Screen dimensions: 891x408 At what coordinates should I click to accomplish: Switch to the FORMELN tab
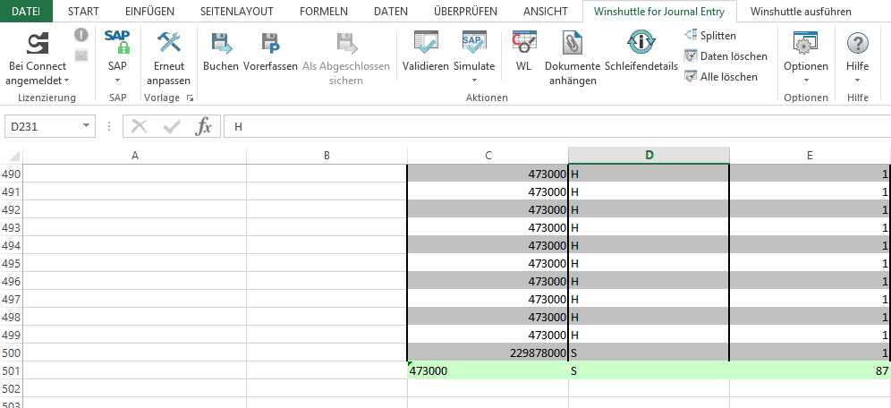point(323,12)
